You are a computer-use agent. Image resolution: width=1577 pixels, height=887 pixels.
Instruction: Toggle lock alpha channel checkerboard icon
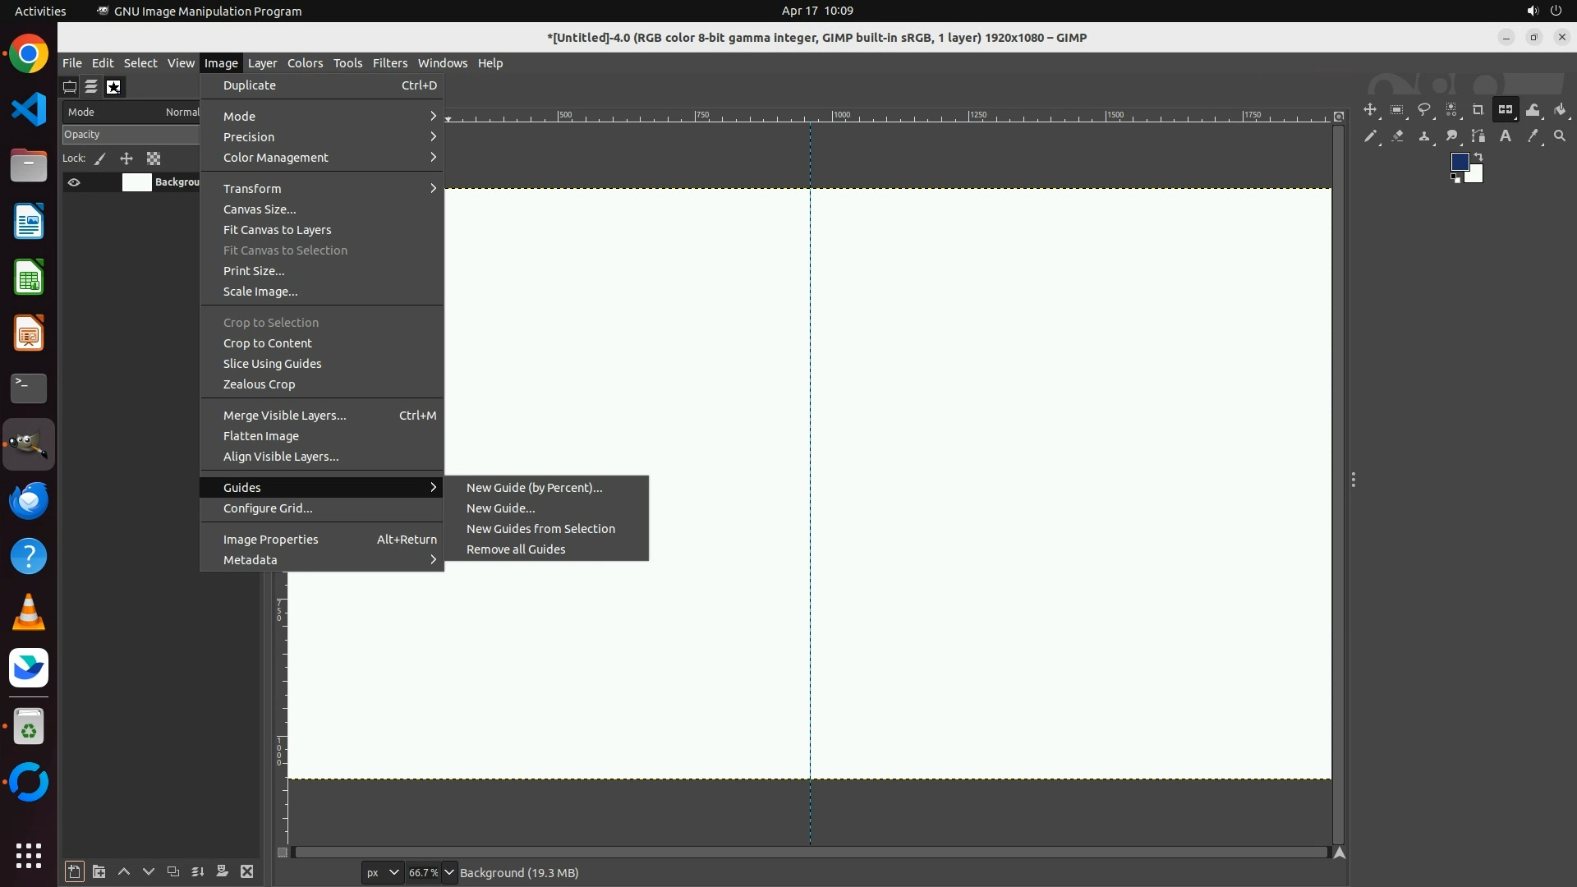click(x=154, y=159)
